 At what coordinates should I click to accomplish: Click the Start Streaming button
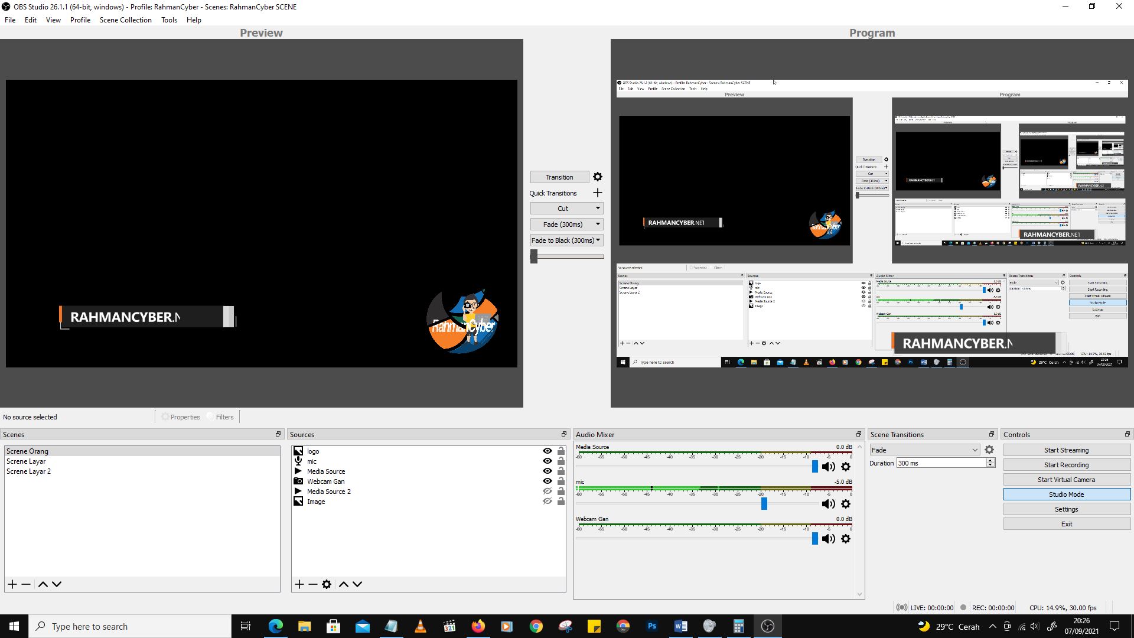coord(1066,450)
